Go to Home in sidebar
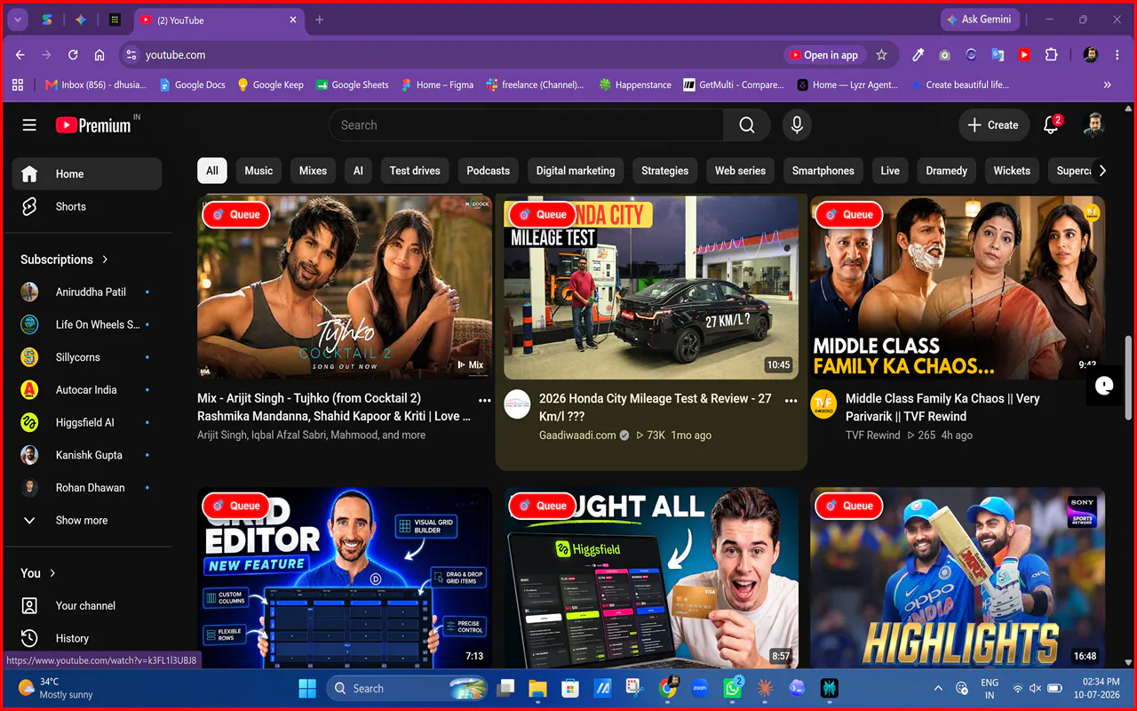Image resolution: width=1137 pixels, height=711 pixels. [x=87, y=174]
